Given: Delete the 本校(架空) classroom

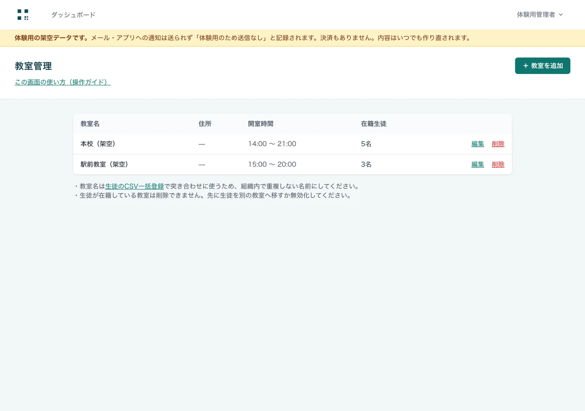Looking at the screenshot, I should (498, 144).
